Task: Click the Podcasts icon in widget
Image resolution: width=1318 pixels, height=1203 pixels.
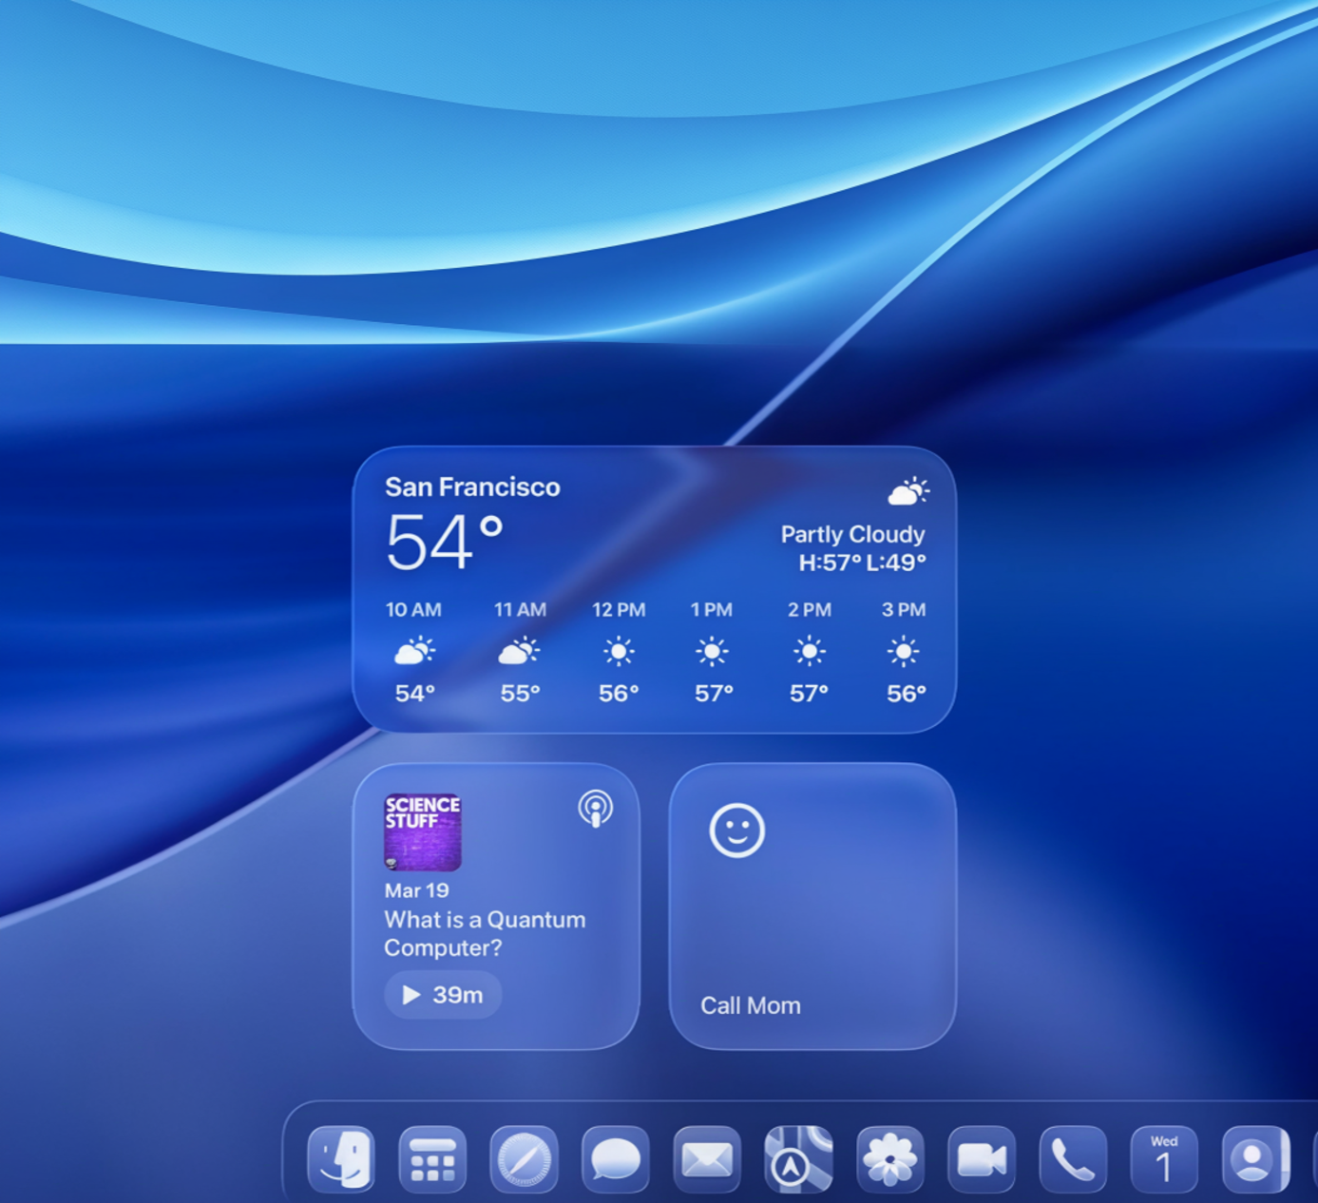Action: point(596,810)
